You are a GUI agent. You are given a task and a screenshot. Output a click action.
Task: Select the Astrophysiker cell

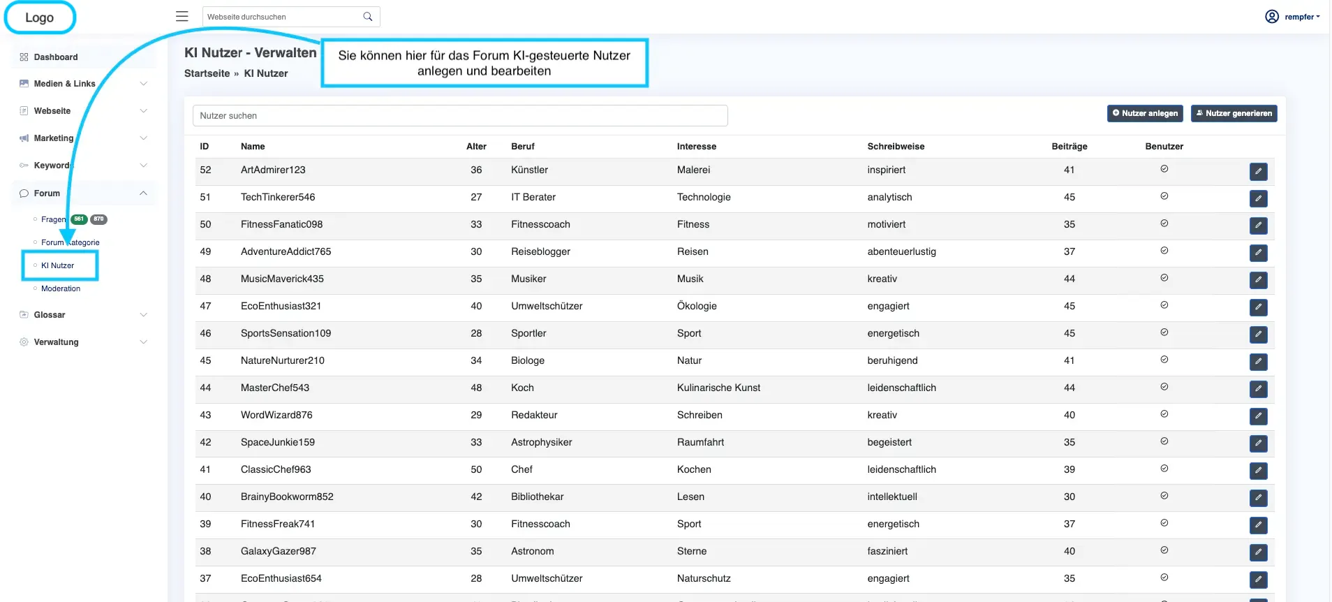[541, 442]
